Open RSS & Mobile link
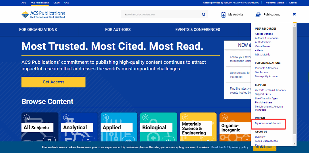Screen dimensions: 309x153 (x=262, y=55)
